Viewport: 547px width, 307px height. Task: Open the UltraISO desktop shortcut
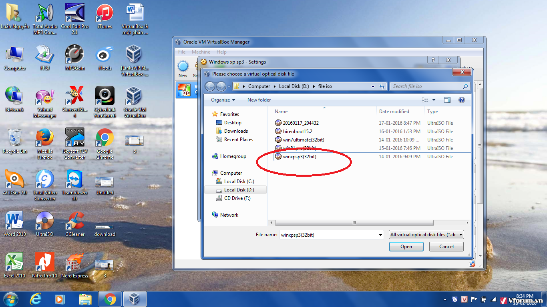44,224
